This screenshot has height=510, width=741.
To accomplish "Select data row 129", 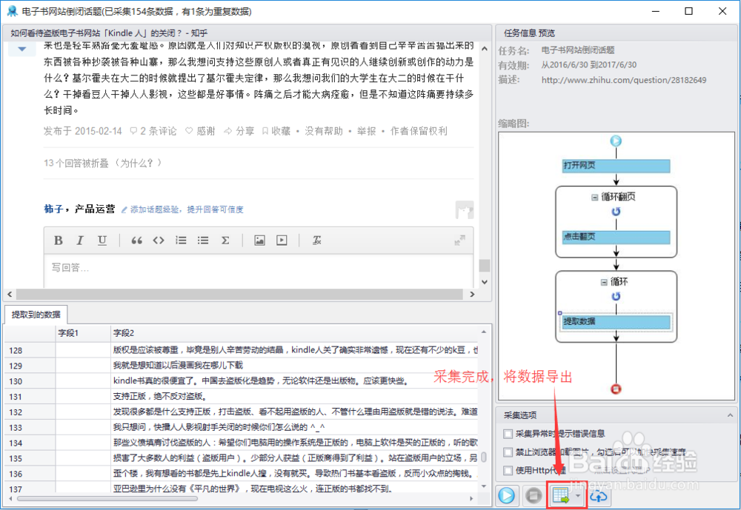I will pos(241,366).
